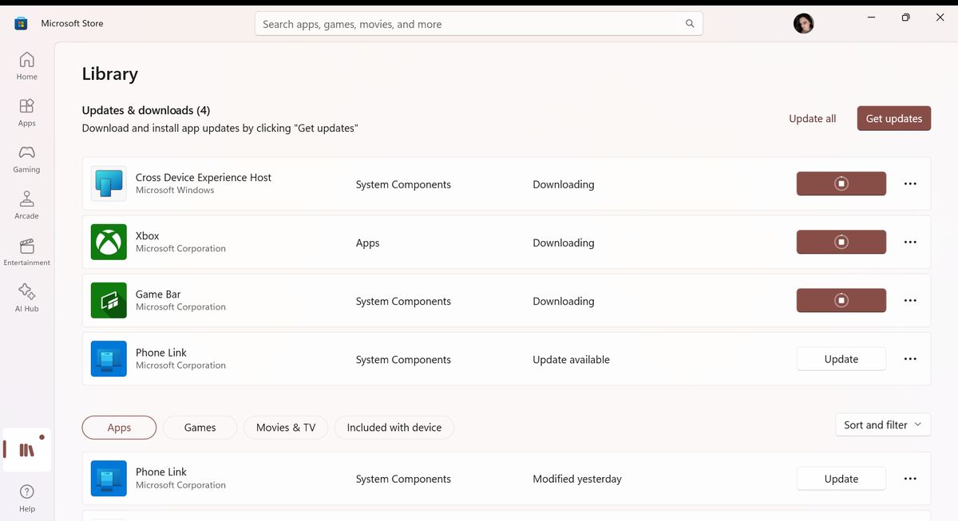Select the Movies & TV tab
This screenshot has width=958, height=521.
click(286, 428)
